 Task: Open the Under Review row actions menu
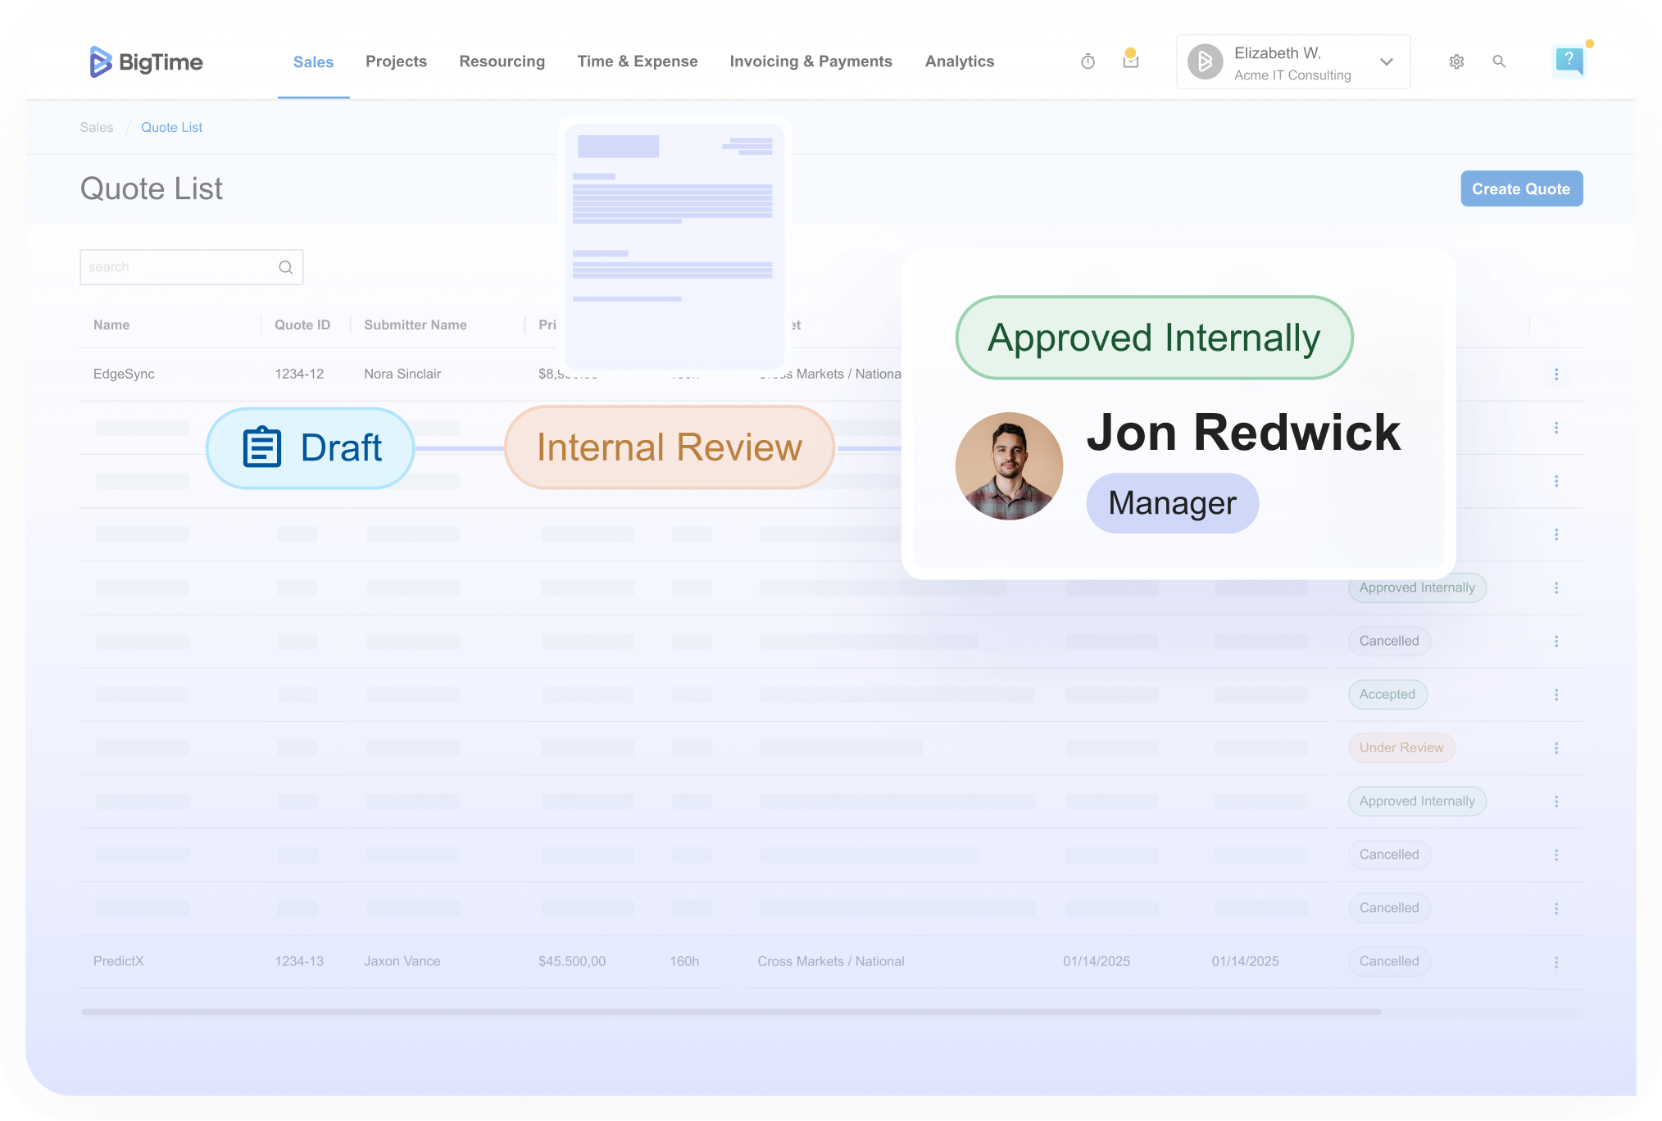tap(1555, 748)
